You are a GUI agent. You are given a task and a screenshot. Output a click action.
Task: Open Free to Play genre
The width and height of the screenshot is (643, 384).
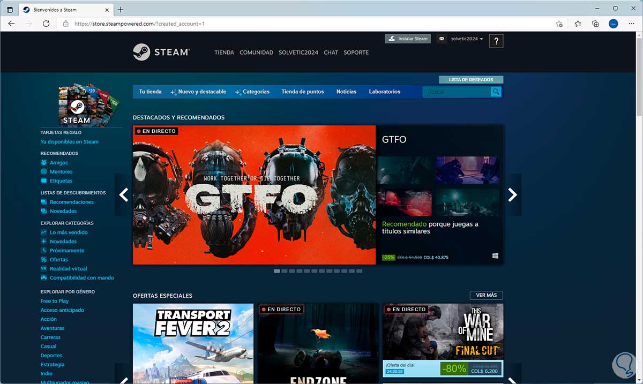click(x=55, y=301)
